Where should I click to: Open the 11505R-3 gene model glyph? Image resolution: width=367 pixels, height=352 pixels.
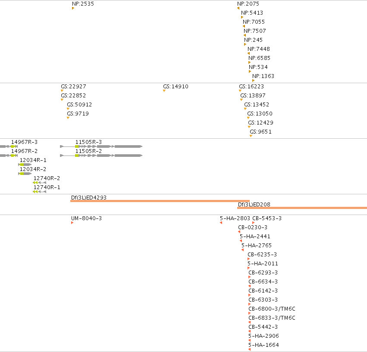(x=101, y=146)
